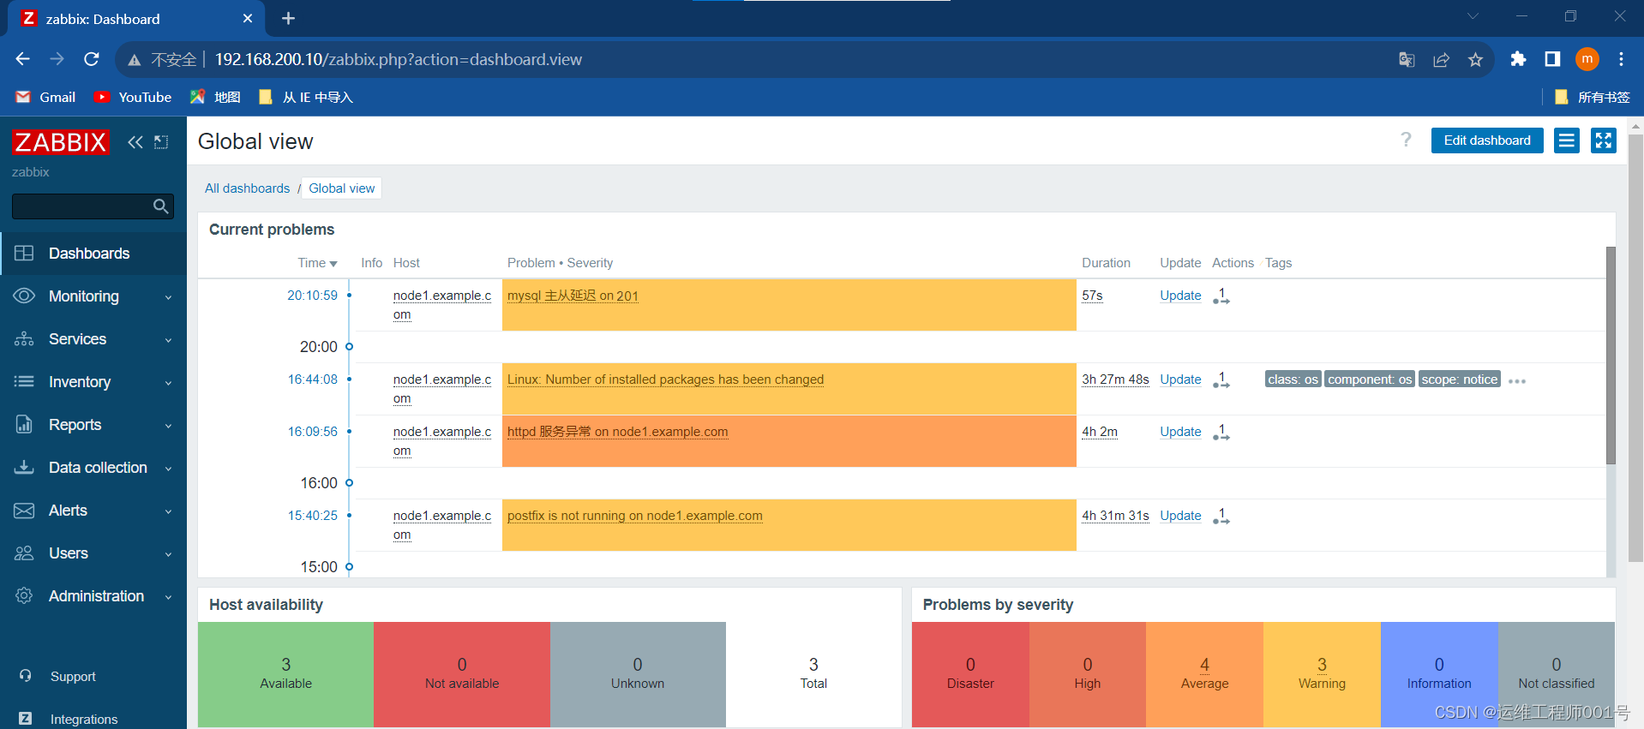This screenshot has width=1644, height=729.
Task: Show more tags via the three-dots icon
Action: tap(1517, 381)
